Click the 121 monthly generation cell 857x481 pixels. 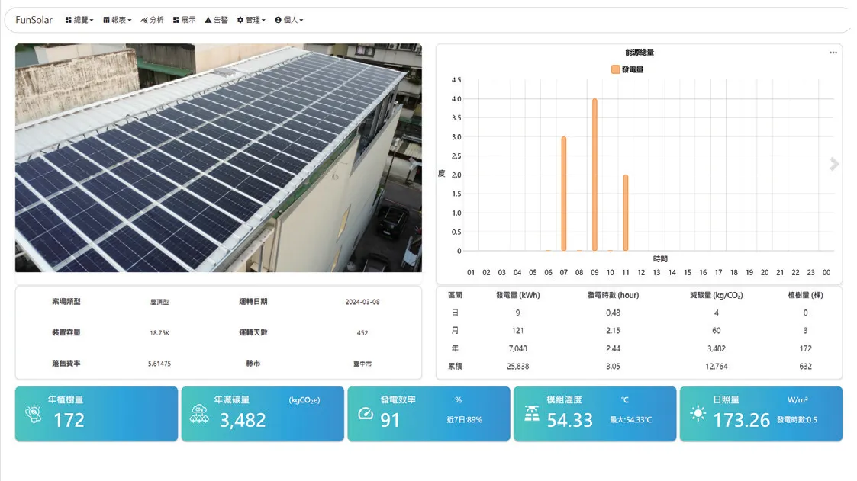click(x=517, y=331)
